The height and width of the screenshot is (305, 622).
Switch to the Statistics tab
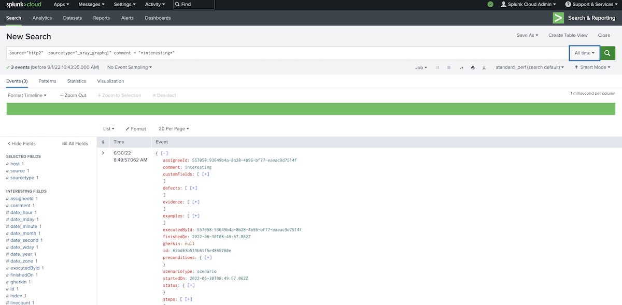[77, 81]
